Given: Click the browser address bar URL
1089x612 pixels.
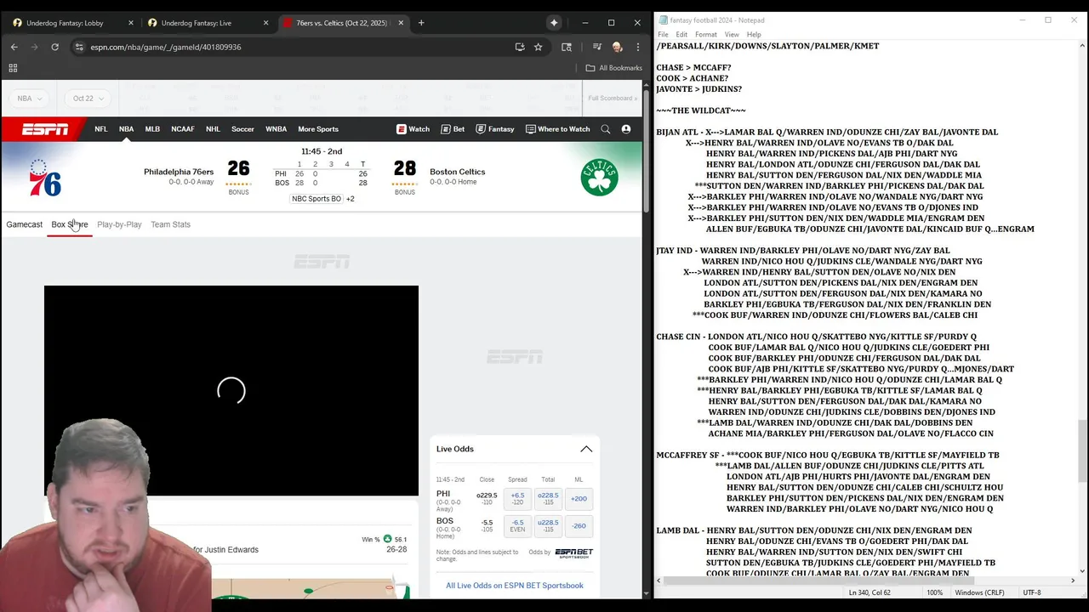Looking at the screenshot, I should coord(166,47).
